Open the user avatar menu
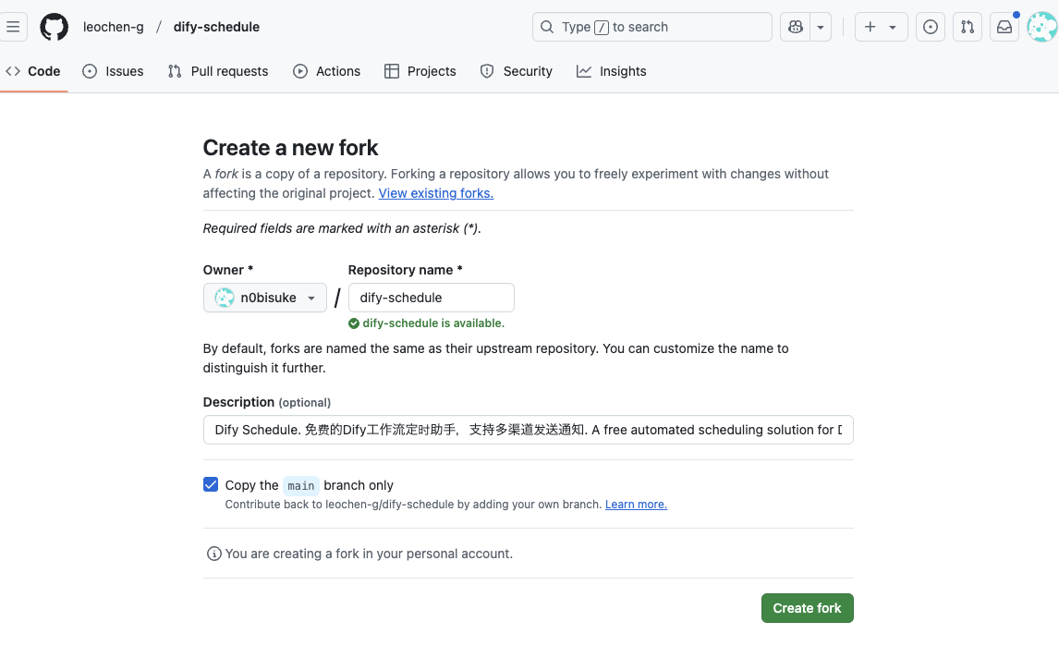Image resolution: width=1059 pixels, height=670 pixels. pos(1041,27)
